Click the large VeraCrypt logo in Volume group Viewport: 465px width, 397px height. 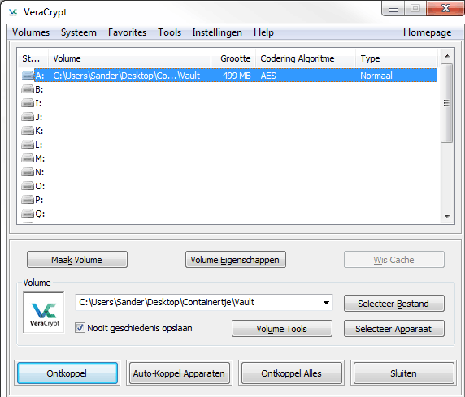coord(44,313)
